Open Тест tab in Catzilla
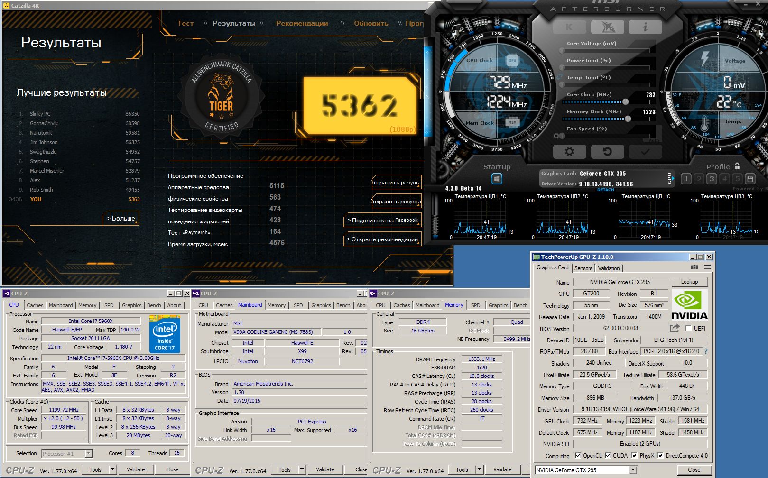The image size is (768, 478). pyautogui.click(x=185, y=23)
